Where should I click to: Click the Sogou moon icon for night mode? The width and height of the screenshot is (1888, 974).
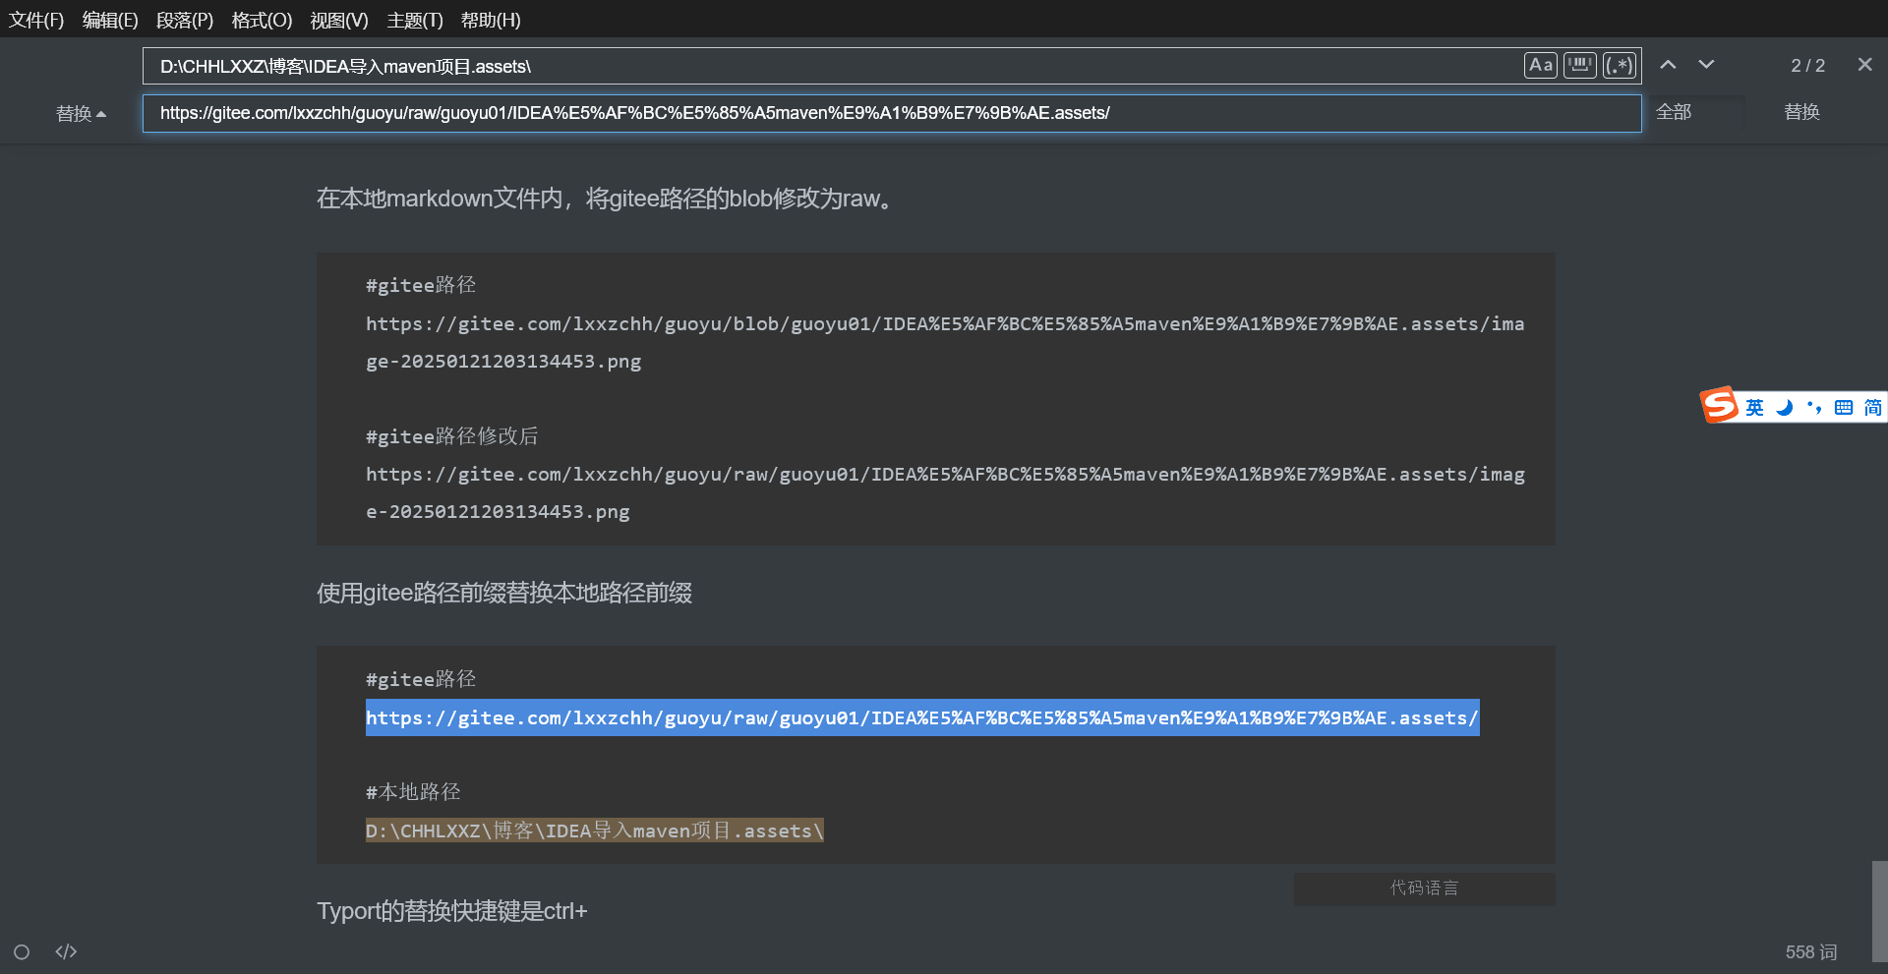click(x=1785, y=406)
